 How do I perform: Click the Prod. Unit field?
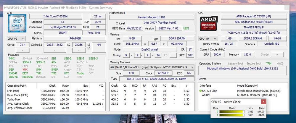pos(94,33)
